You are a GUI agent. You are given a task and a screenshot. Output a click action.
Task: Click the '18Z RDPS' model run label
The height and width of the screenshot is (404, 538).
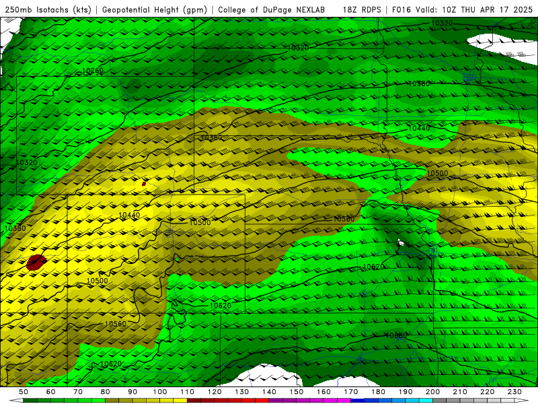[x=362, y=10]
